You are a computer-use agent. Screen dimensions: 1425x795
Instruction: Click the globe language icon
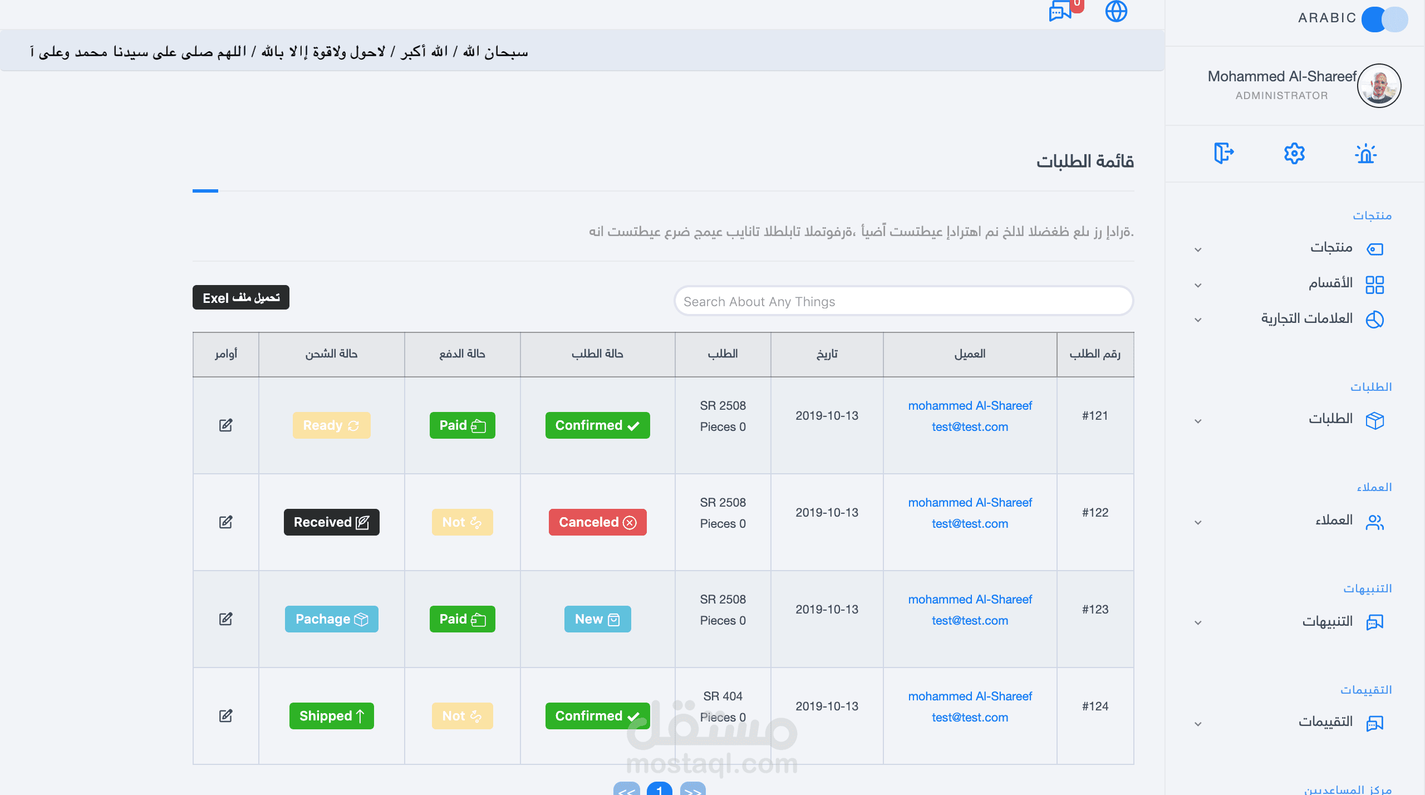(x=1116, y=11)
